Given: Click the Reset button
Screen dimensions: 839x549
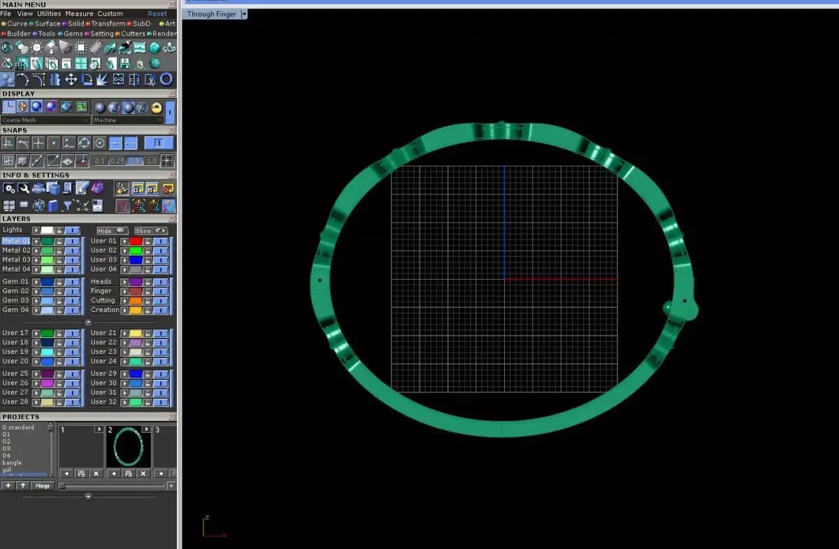Looking at the screenshot, I should (157, 14).
